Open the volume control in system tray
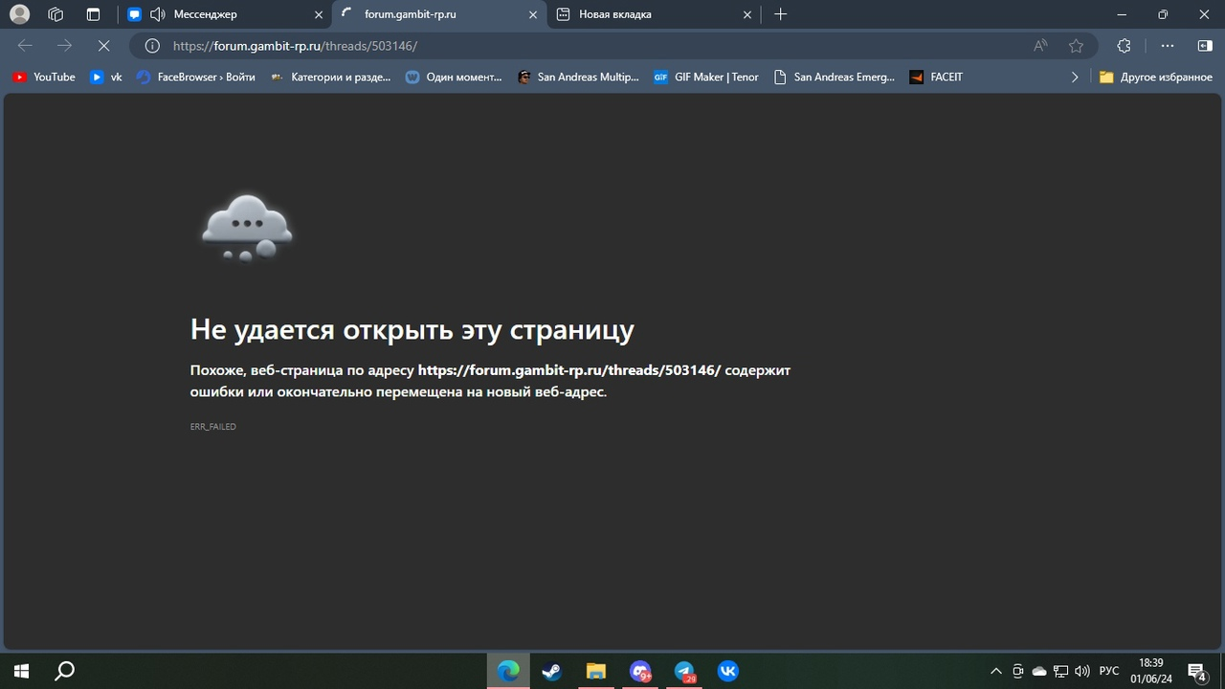Viewport: 1225px width, 689px height. point(1082,671)
